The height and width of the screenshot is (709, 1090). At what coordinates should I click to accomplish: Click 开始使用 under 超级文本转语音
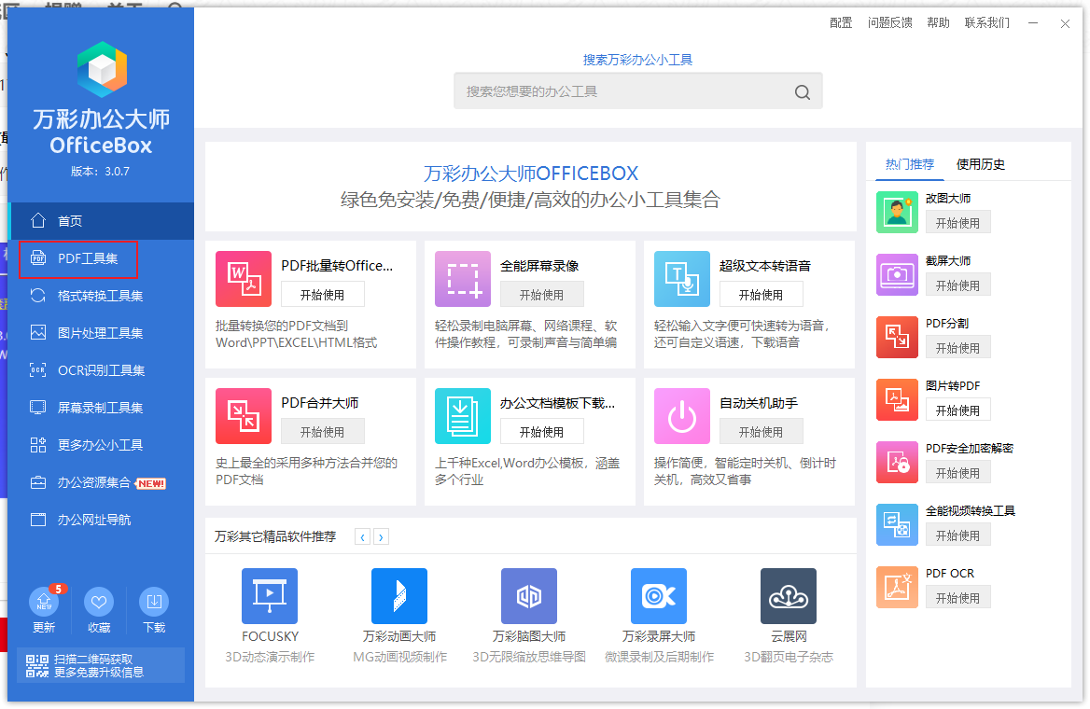762,295
